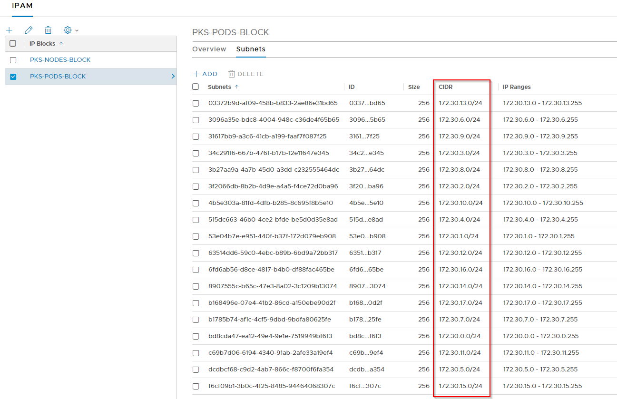The width and height of the screenshot is (617, 399).
Task: Toggle the select-all Subnets header checkbox
Action: click(x=196, y=87)
